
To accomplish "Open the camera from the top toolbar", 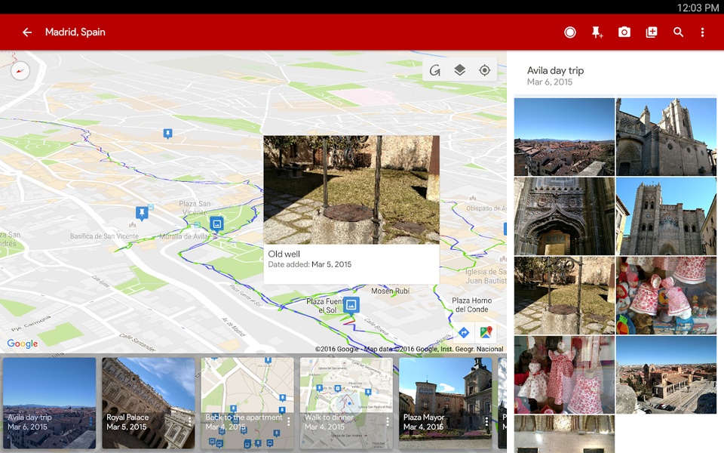I will 624,32.
